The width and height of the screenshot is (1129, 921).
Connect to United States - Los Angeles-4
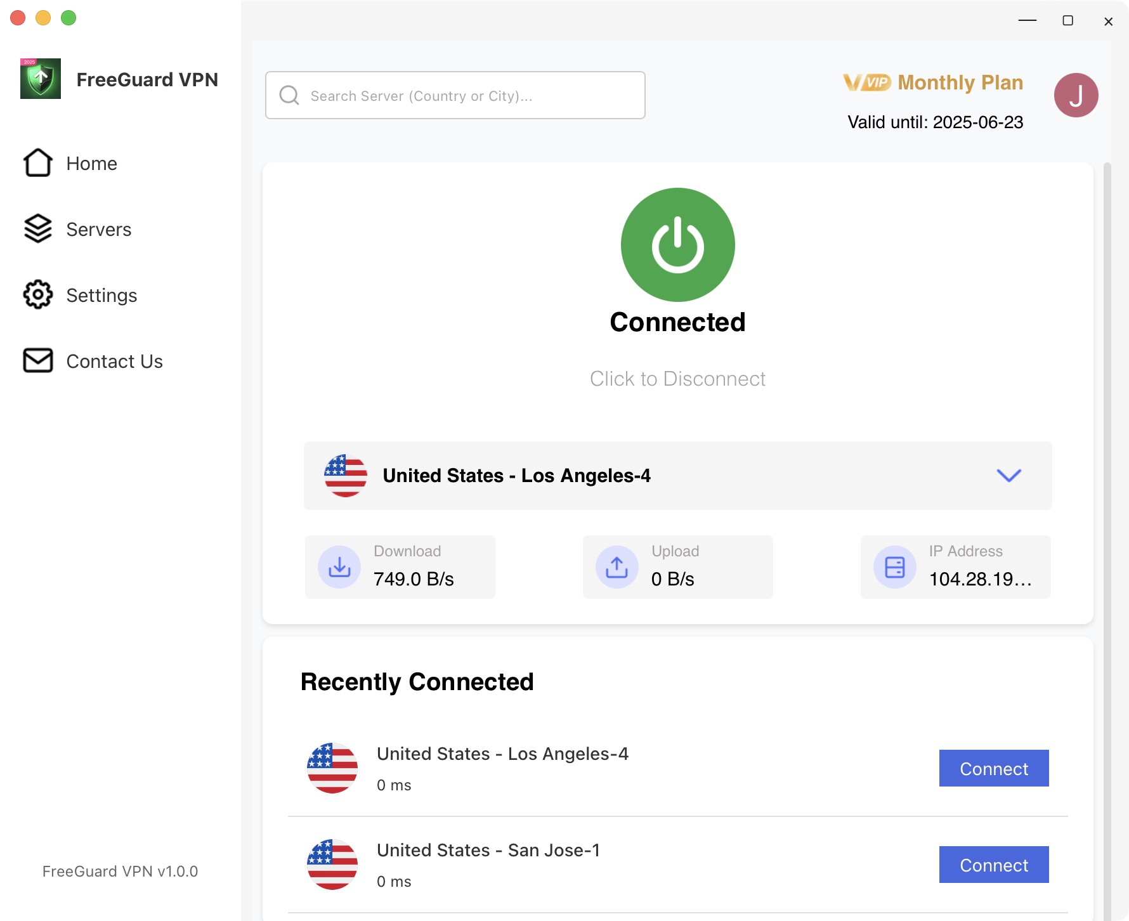pos(994,768)
